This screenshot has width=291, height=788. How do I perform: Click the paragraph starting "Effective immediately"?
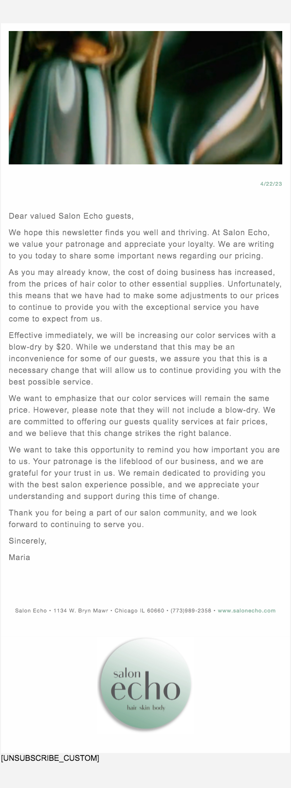(x=145, y=358)
